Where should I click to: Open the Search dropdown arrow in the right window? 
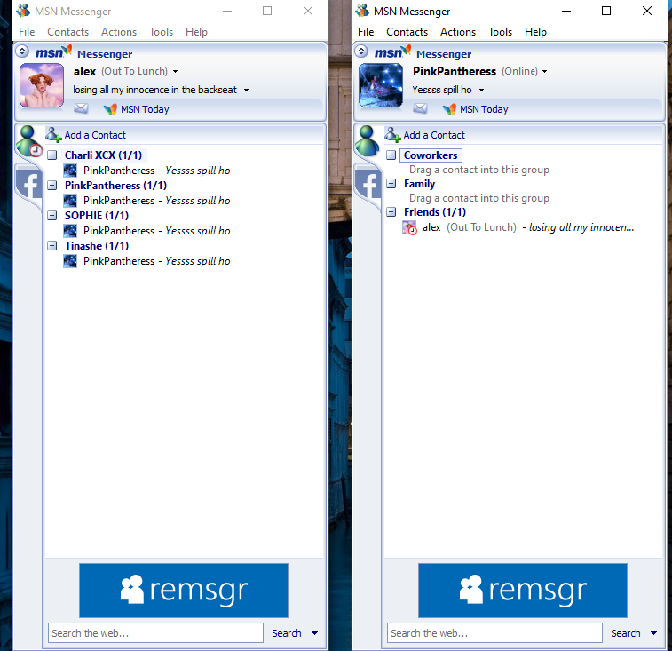coord(654,633)
